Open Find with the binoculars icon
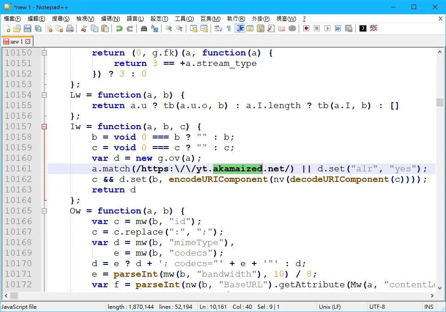The width and height of the screenshot is (446, 312). [x=144, y=28]
